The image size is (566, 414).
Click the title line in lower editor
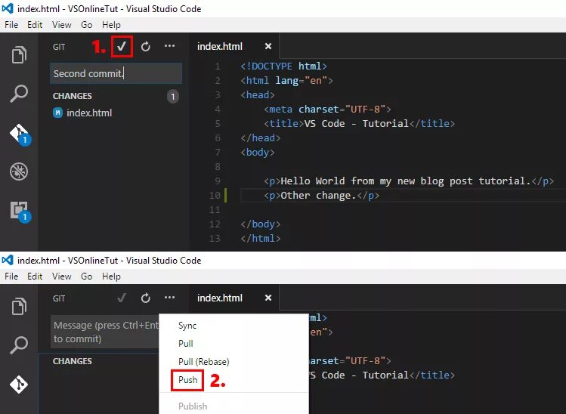click(x=382, y=375)
